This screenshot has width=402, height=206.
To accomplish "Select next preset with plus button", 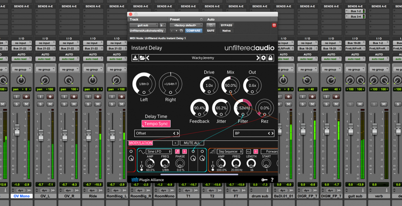I will tap(176, 31).
